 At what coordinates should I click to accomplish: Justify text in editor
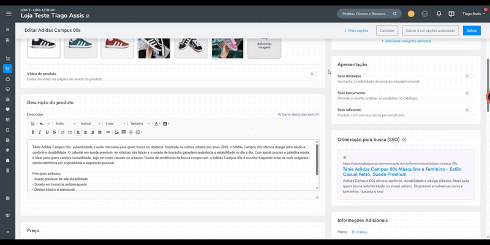(x=100, y=132)
